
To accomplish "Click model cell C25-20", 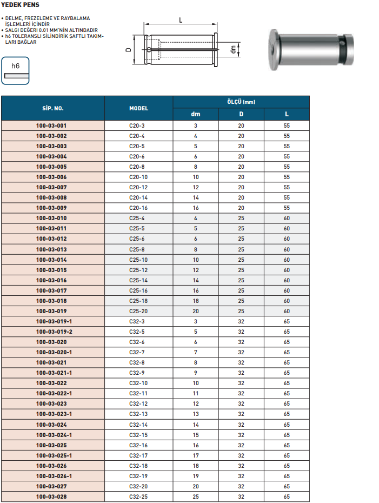I will [x=138, y=311].
